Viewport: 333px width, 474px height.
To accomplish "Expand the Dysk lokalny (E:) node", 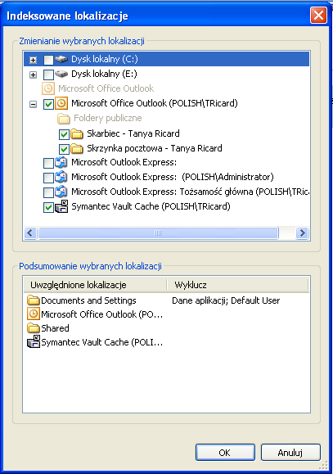I will 34,75.
